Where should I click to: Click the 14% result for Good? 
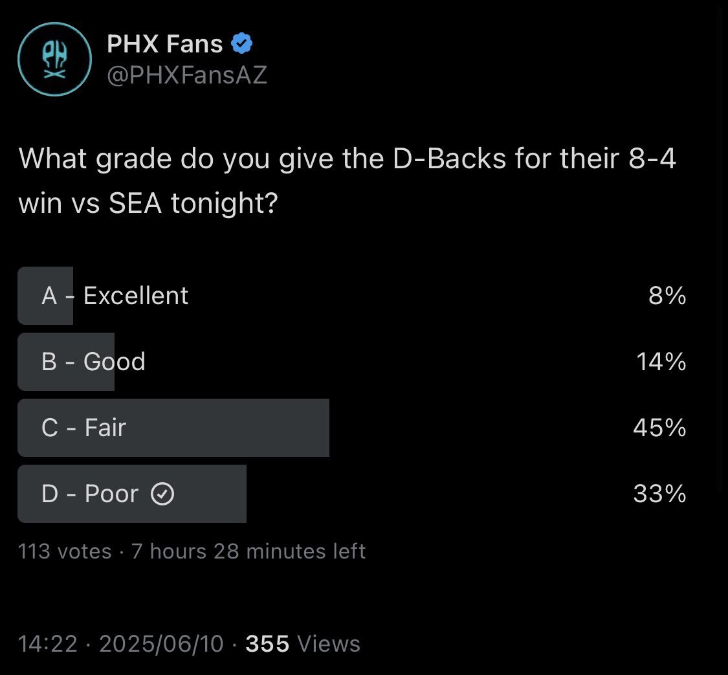[661, 362]
